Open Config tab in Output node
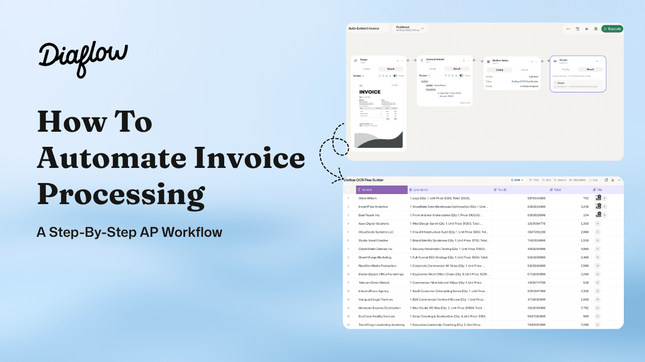645x362 pixels. point(566,69)
